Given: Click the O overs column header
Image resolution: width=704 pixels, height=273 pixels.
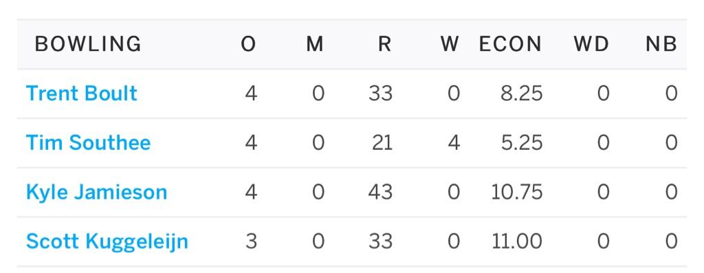Looking at the screenshot, I should click(248, 45).
